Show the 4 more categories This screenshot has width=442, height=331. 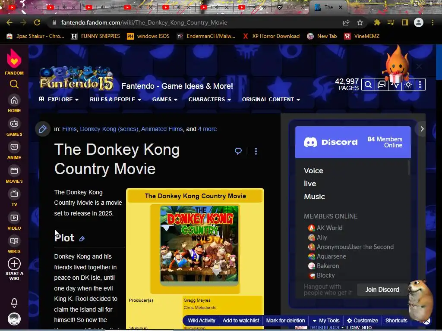click(x=207, y=129)
